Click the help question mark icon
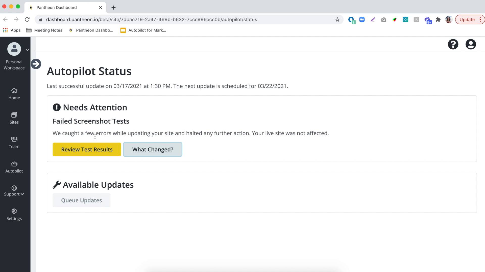 tap(453, 44)
